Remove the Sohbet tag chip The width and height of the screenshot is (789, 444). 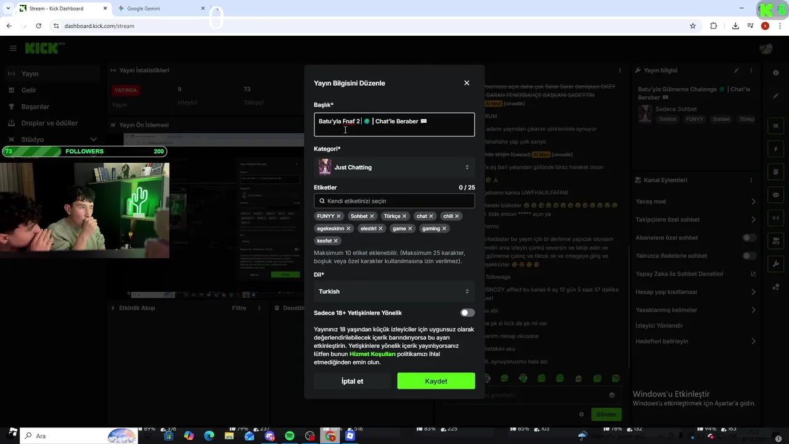tap(372, 216)
